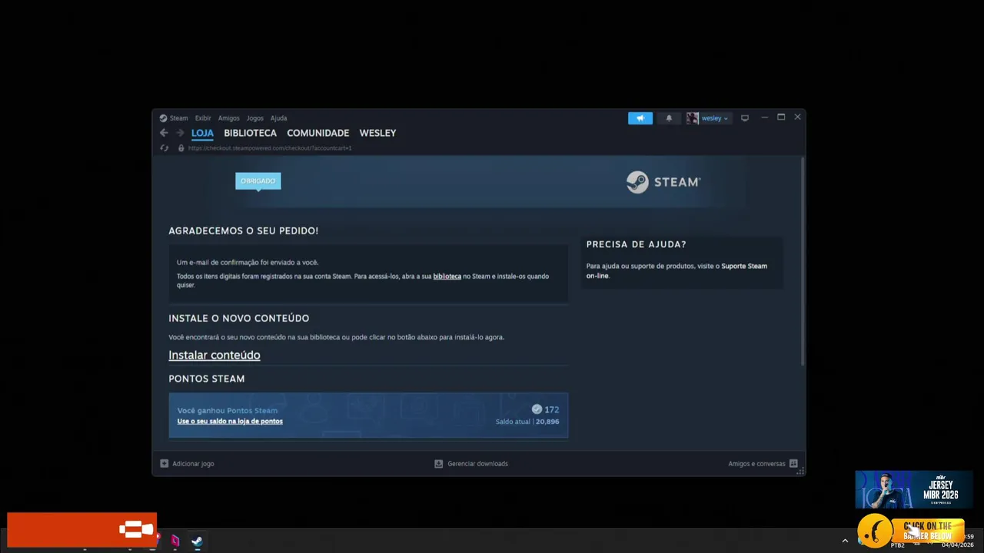The width and height of the screenshot is (984, 553).
Task: Click the Saldo atual 20,896 text
Action: pyautogui.click(x=527, y=422)
